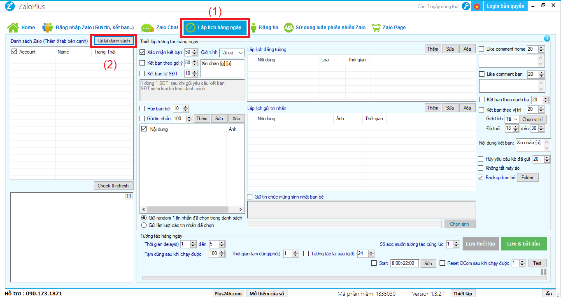Enable Kết bạn theo vị trí checkbox

click(x=481, y=110)
